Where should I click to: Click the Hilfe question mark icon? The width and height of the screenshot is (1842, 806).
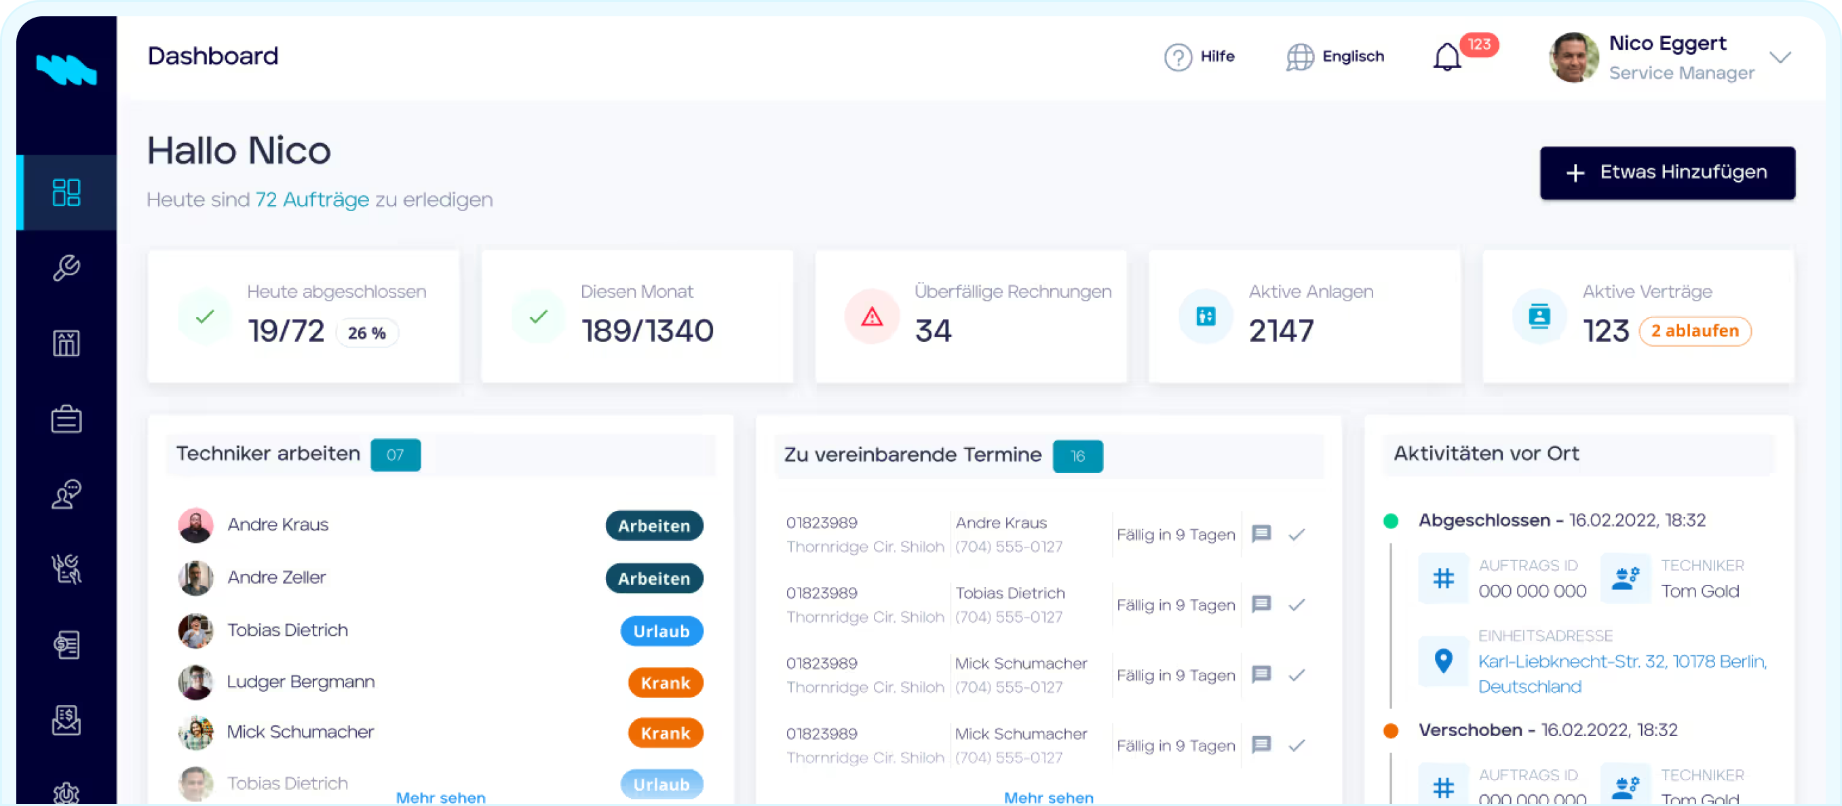(1178, 57)
